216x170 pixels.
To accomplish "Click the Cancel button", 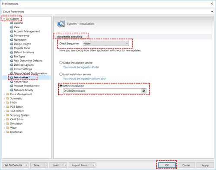I will [x=186, y=165].
